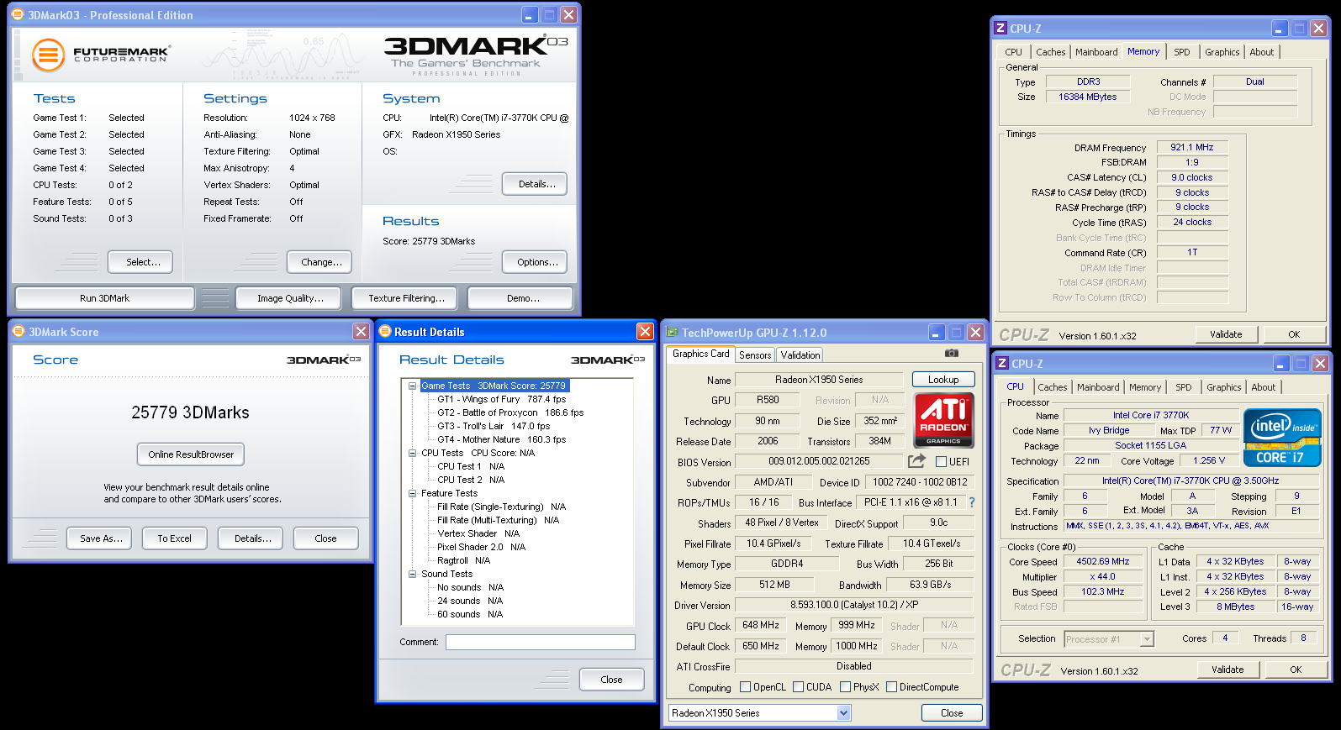Toggle the CUDA computing checkbox
Viewport: 1341px width, 730px height.
798,687
